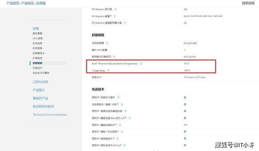The width and height of the screenshot is (259, 151).
Task: Show info icon for 英特尔 深度学习提升
Action: pos(118,97)
